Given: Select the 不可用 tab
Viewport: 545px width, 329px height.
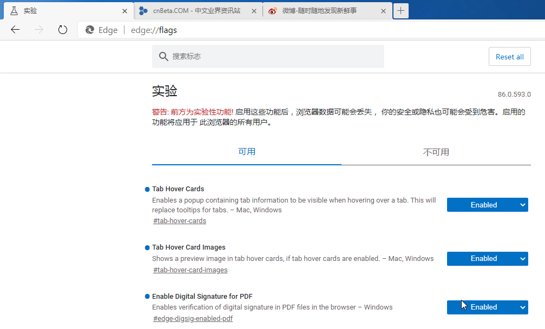Looking at the screenshot, I should [x=436, y=152].
